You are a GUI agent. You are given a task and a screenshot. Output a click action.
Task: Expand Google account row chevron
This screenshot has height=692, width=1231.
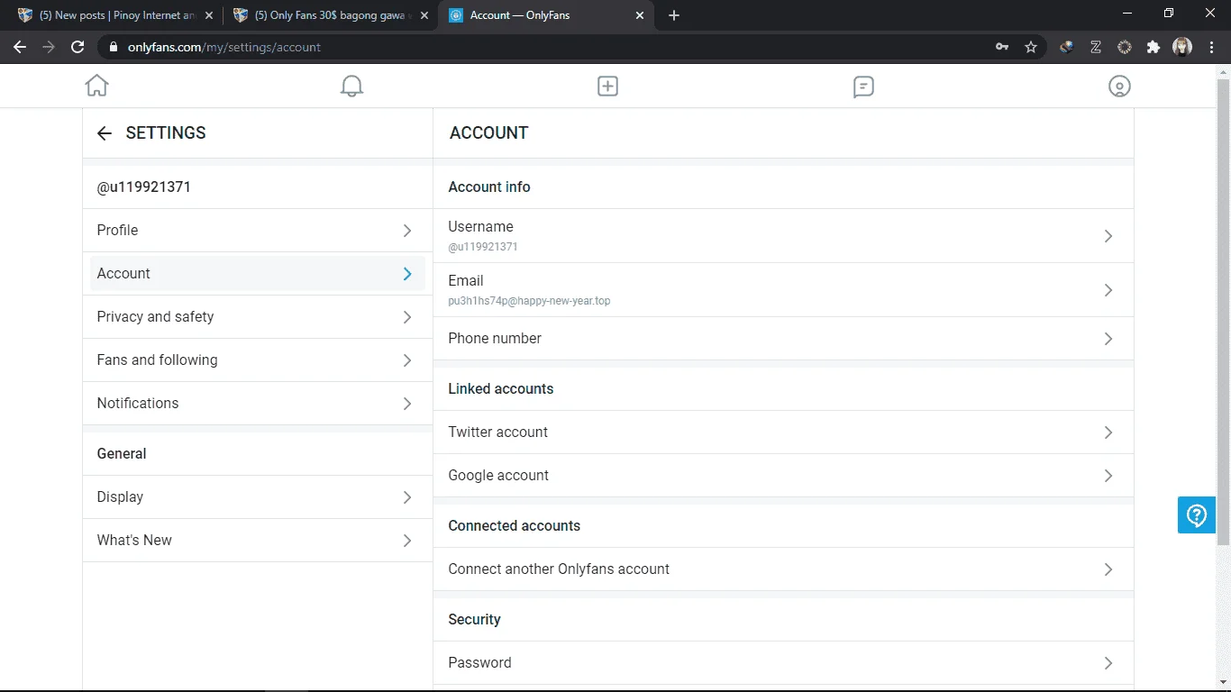coord(1108,476)
